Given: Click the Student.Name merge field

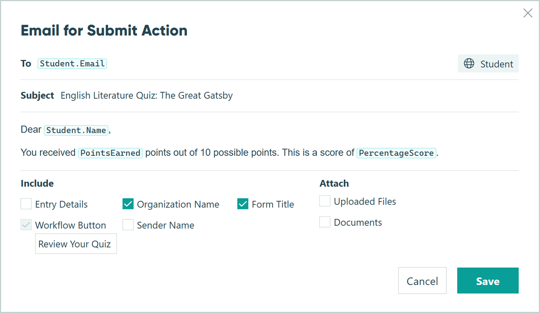Looking at the screenshot, I should [76, 130].
